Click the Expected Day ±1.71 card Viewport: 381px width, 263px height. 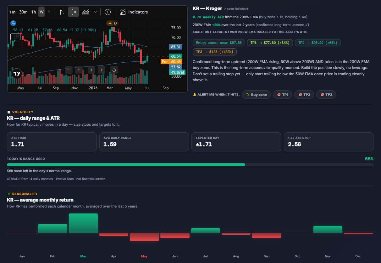point(236,142)
